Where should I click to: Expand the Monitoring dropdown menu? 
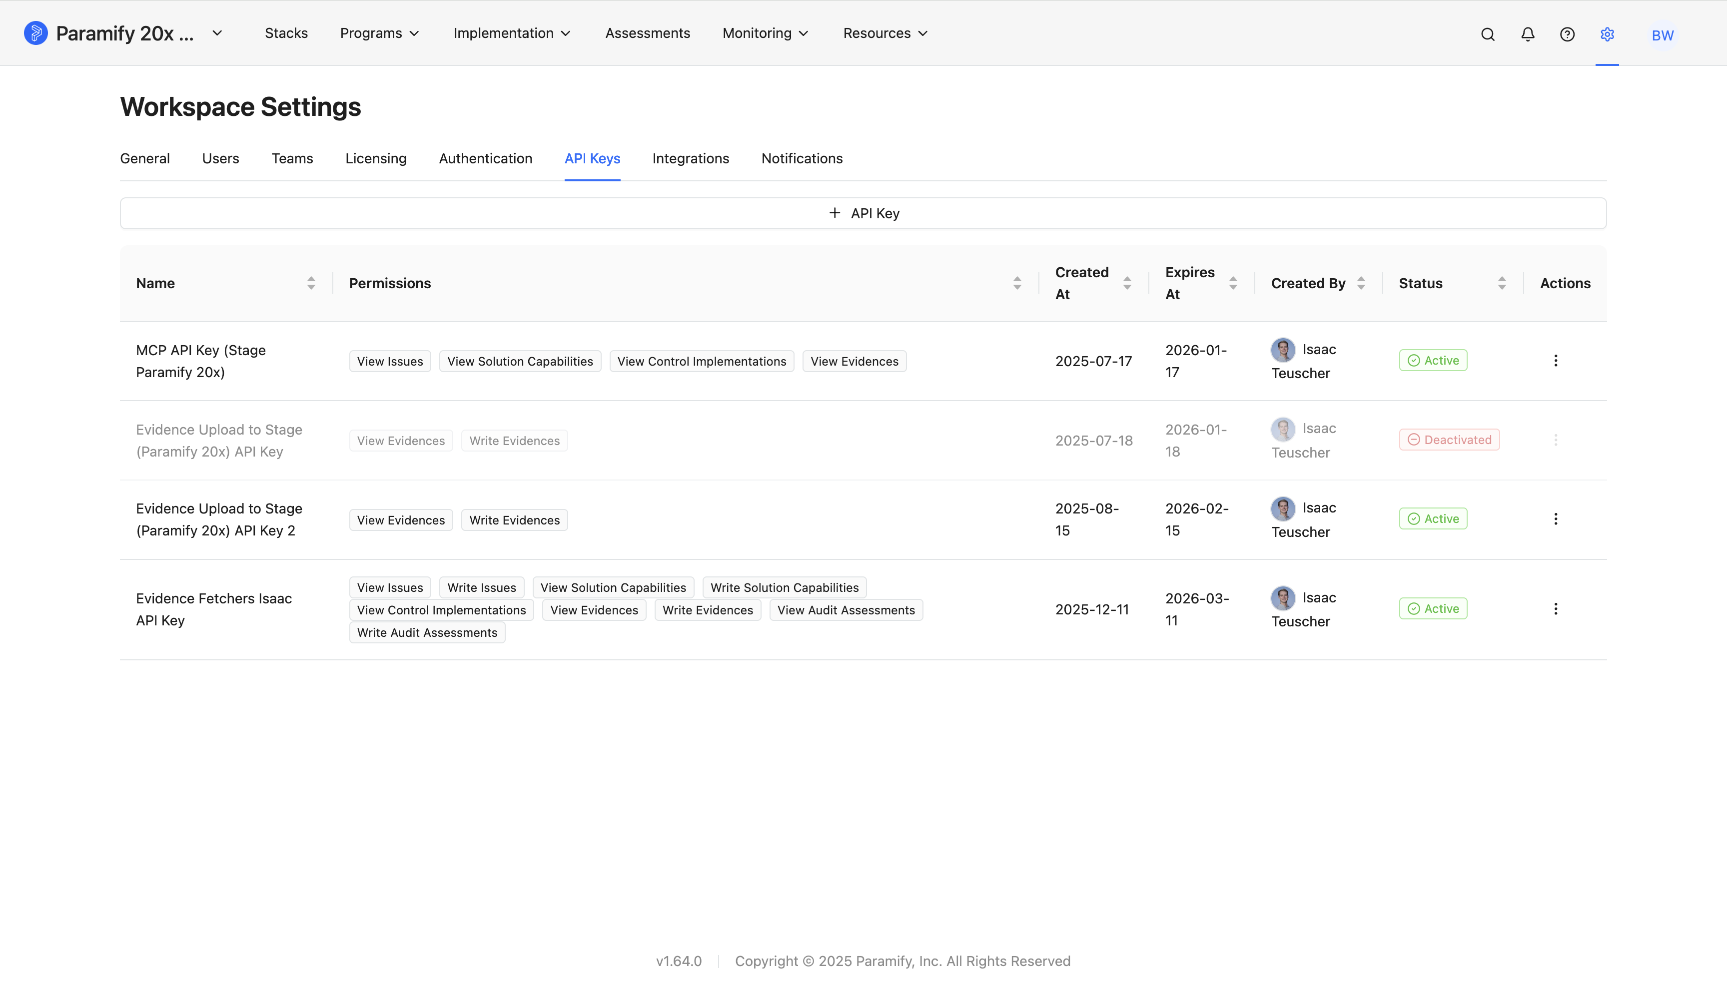pos(766,33)
